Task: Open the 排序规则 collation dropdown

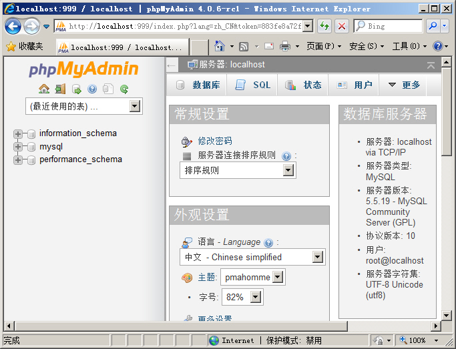Action: (x=238, y=170)
